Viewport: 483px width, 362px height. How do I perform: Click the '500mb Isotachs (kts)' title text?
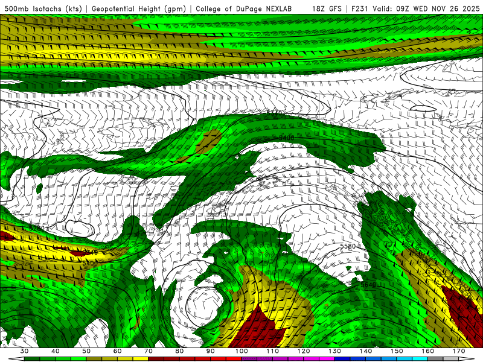[43, 8]
